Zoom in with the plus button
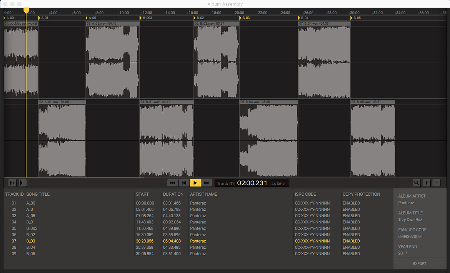 427,183
